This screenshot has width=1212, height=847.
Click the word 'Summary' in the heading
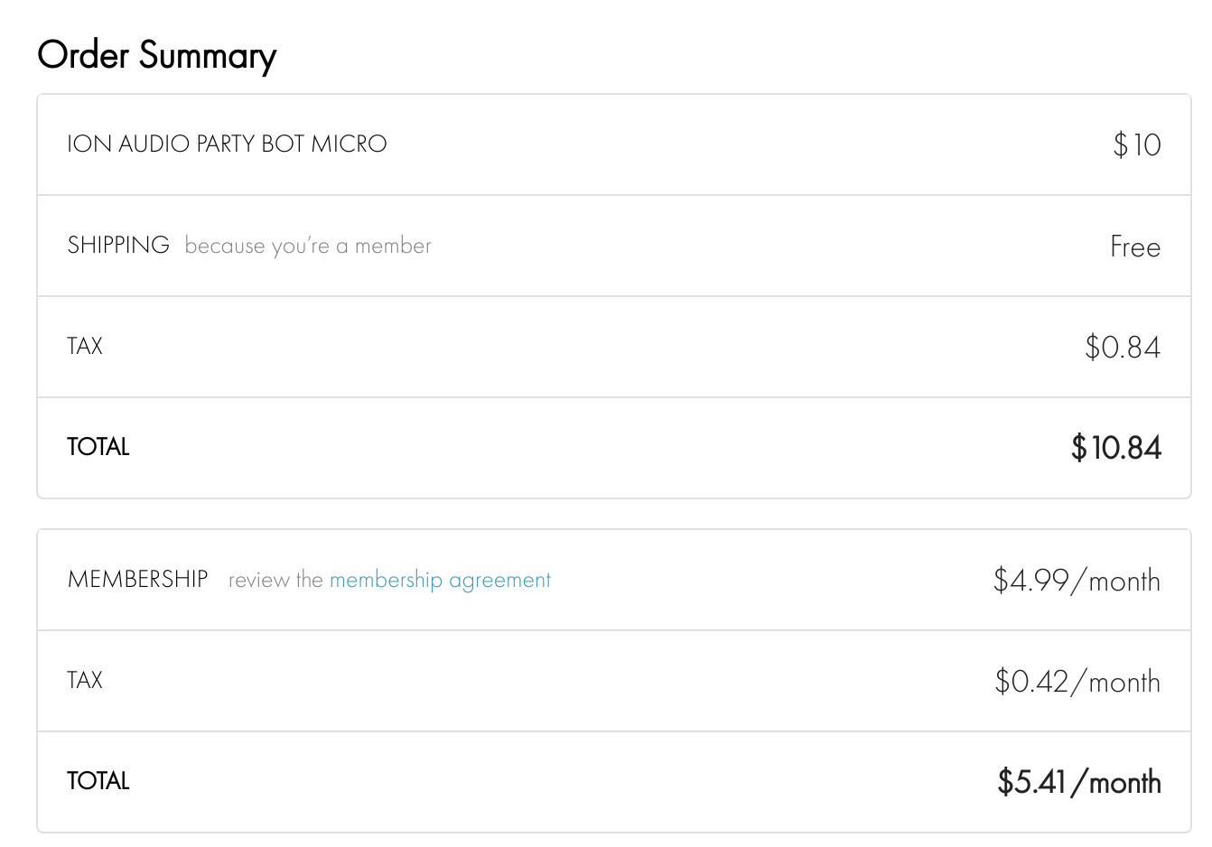(x=208, y=57)
